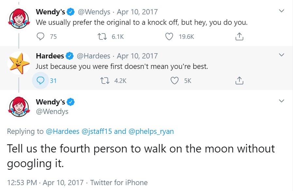Expand caret menu on main Wendy's tweet
293x191 pixels.
[x=281, y=101]
